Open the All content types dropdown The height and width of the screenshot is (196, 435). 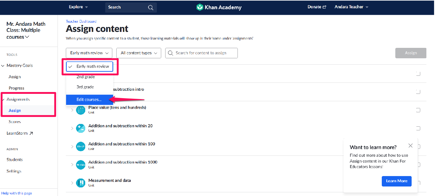point(139,53)
